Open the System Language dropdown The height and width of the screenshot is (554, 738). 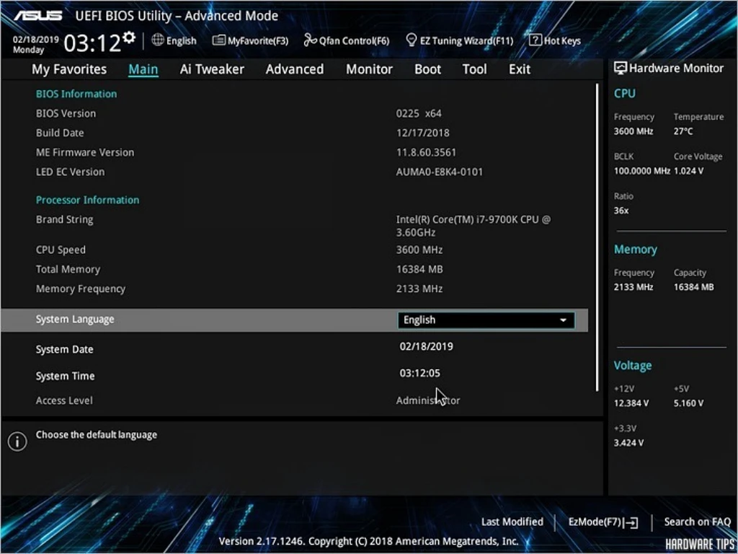486,320
